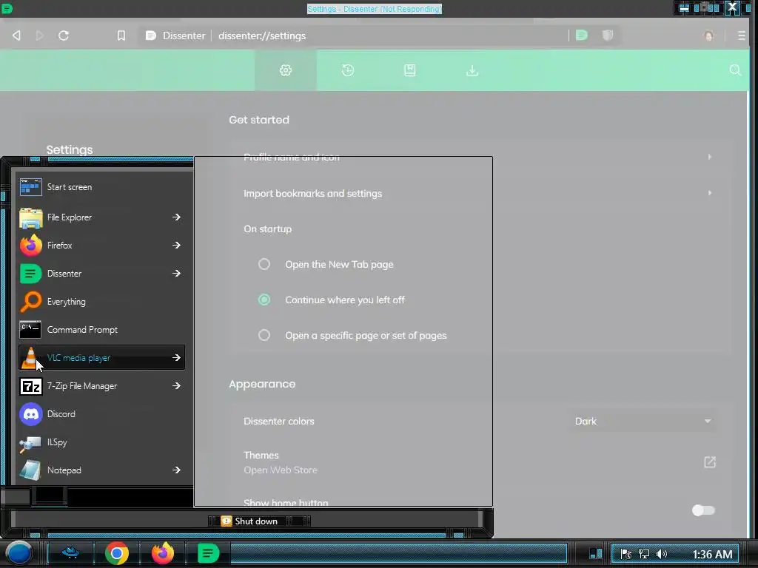Select the Settings gear tab

click(286, 70)
